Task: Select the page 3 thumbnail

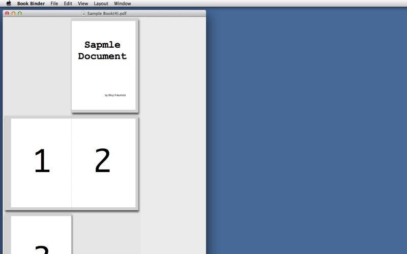Action: point(41,235)
